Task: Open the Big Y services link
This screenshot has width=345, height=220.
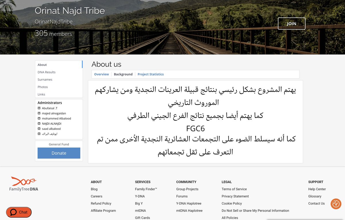Action: [139, 204]
